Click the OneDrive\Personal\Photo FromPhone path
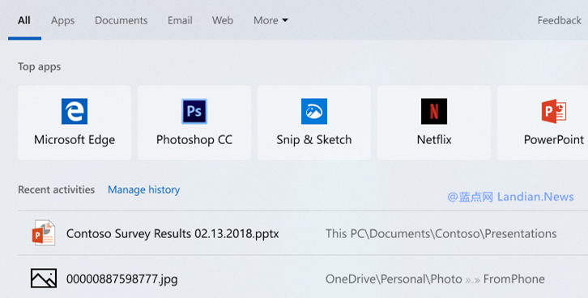This screenshot has height=298, width=588. [x=435, y=279]
